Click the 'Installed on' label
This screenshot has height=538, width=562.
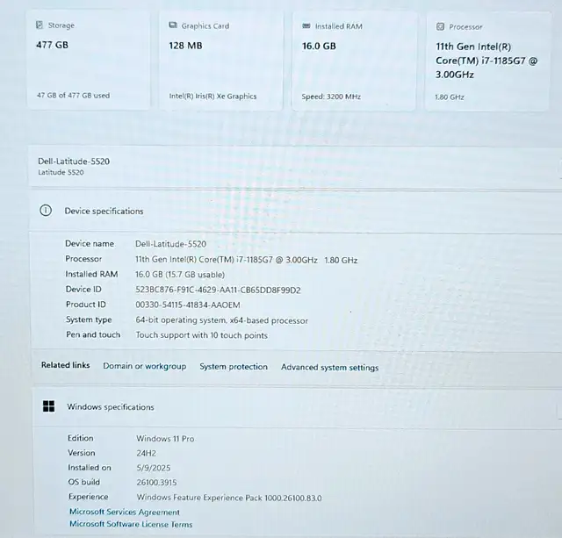(x=90, y=468)
